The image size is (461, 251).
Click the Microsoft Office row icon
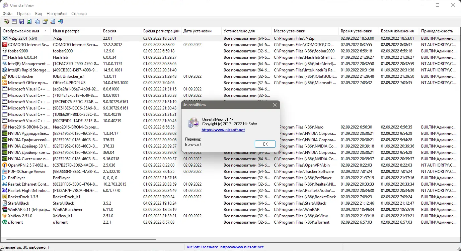pos(5,83)
